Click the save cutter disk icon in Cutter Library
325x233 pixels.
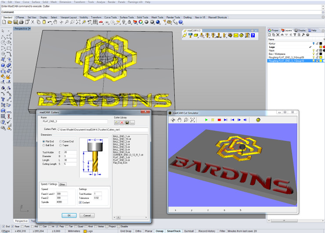(x=127, y=122)
